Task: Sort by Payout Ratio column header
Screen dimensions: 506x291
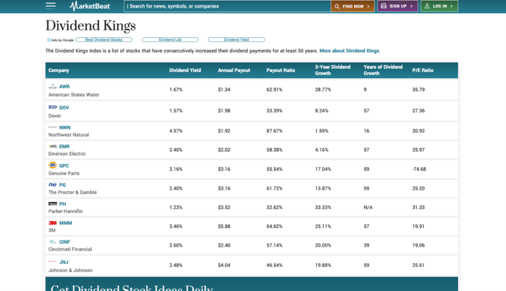Action: [x=280, y=70]
